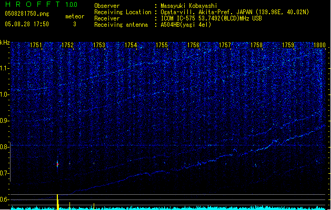The height and width of the screenshot is (210, 331).
Task: Click time marker 1758
Action: [256, 45]
